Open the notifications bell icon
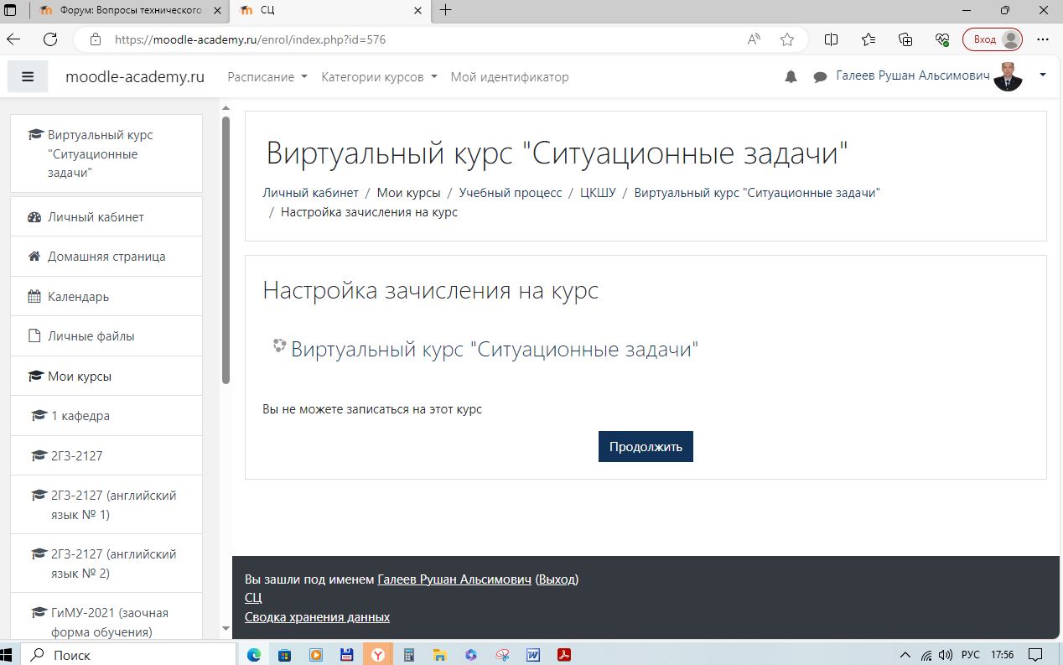Viewport: 1063px width, 665px height. (791, 77)
